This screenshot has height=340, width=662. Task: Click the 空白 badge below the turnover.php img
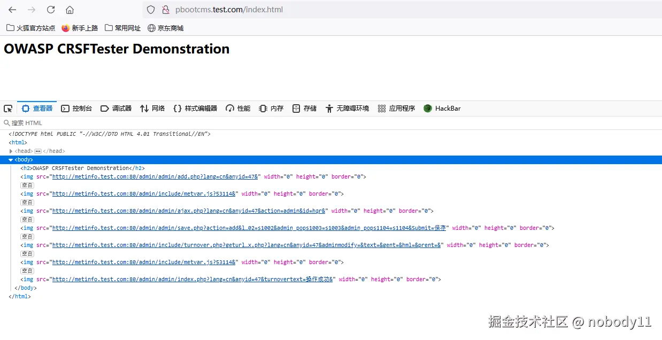27,254
